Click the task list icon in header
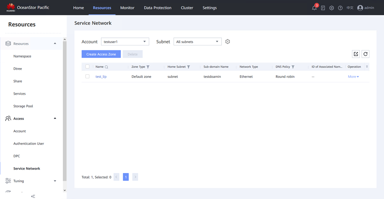 pos(323,8)
